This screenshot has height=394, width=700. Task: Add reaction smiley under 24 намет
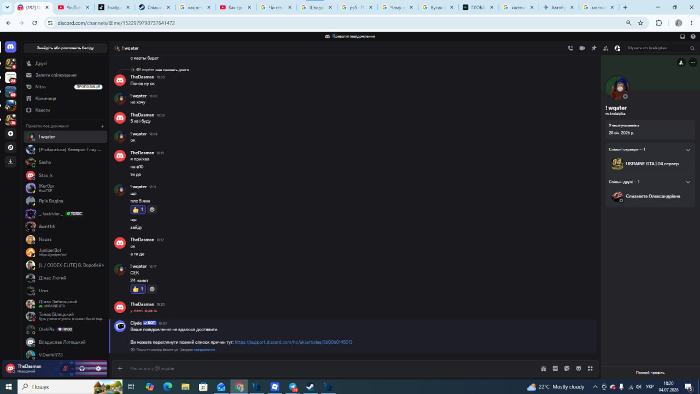[152, 289]
